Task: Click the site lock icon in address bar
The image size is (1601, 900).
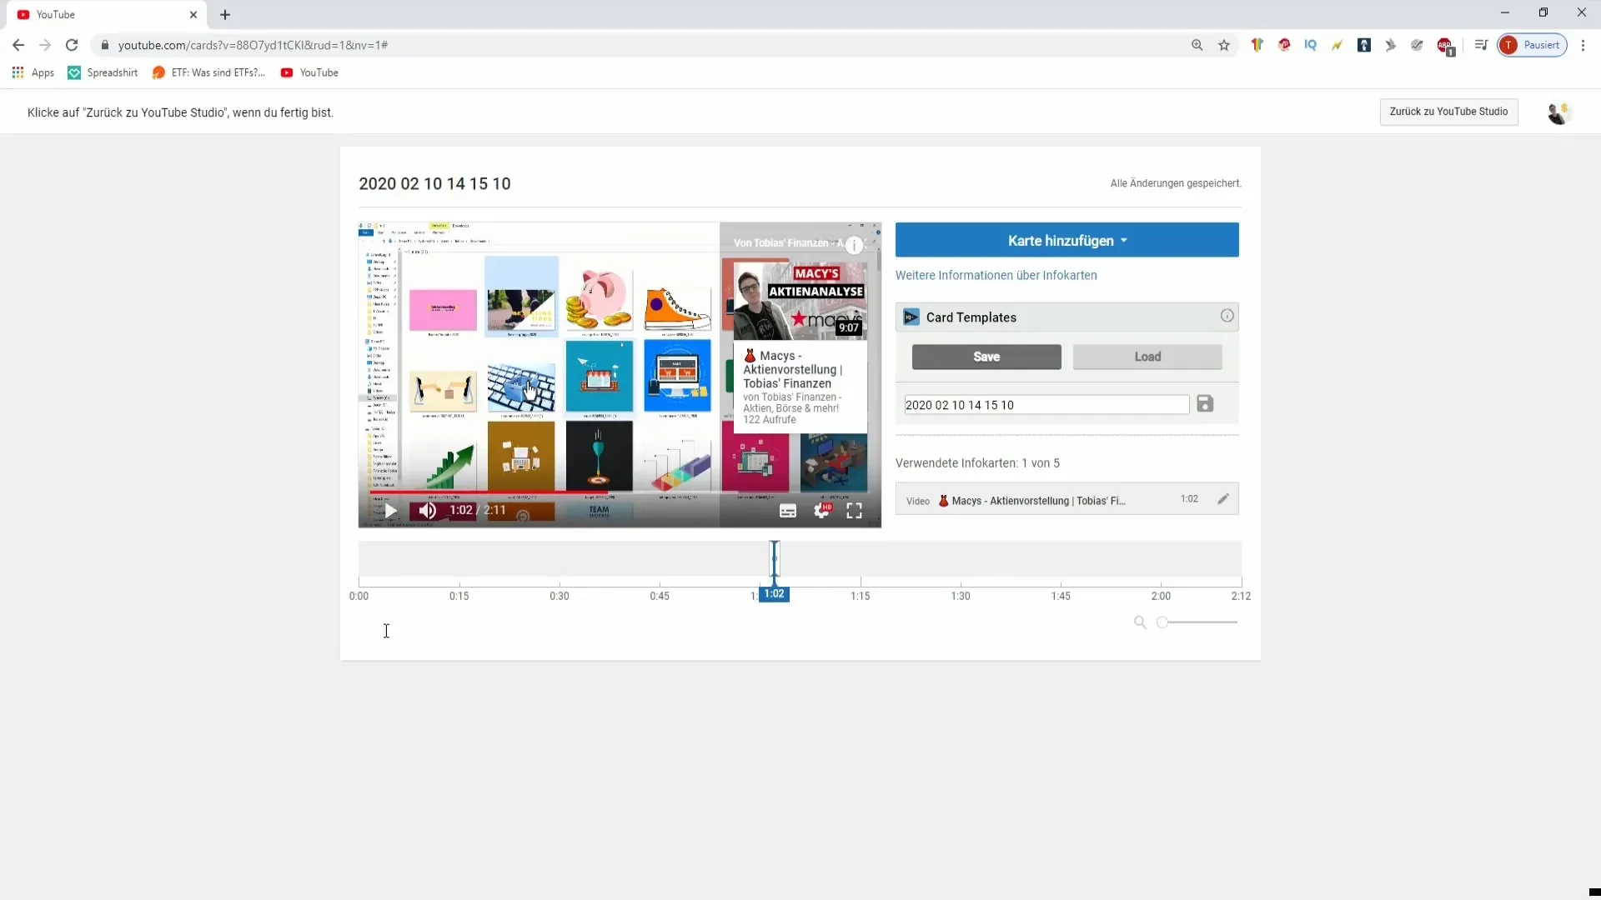Action: pos(105,45)
